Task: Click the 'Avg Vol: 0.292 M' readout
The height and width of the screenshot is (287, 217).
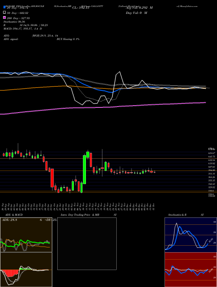Action: tap(139, 8)
